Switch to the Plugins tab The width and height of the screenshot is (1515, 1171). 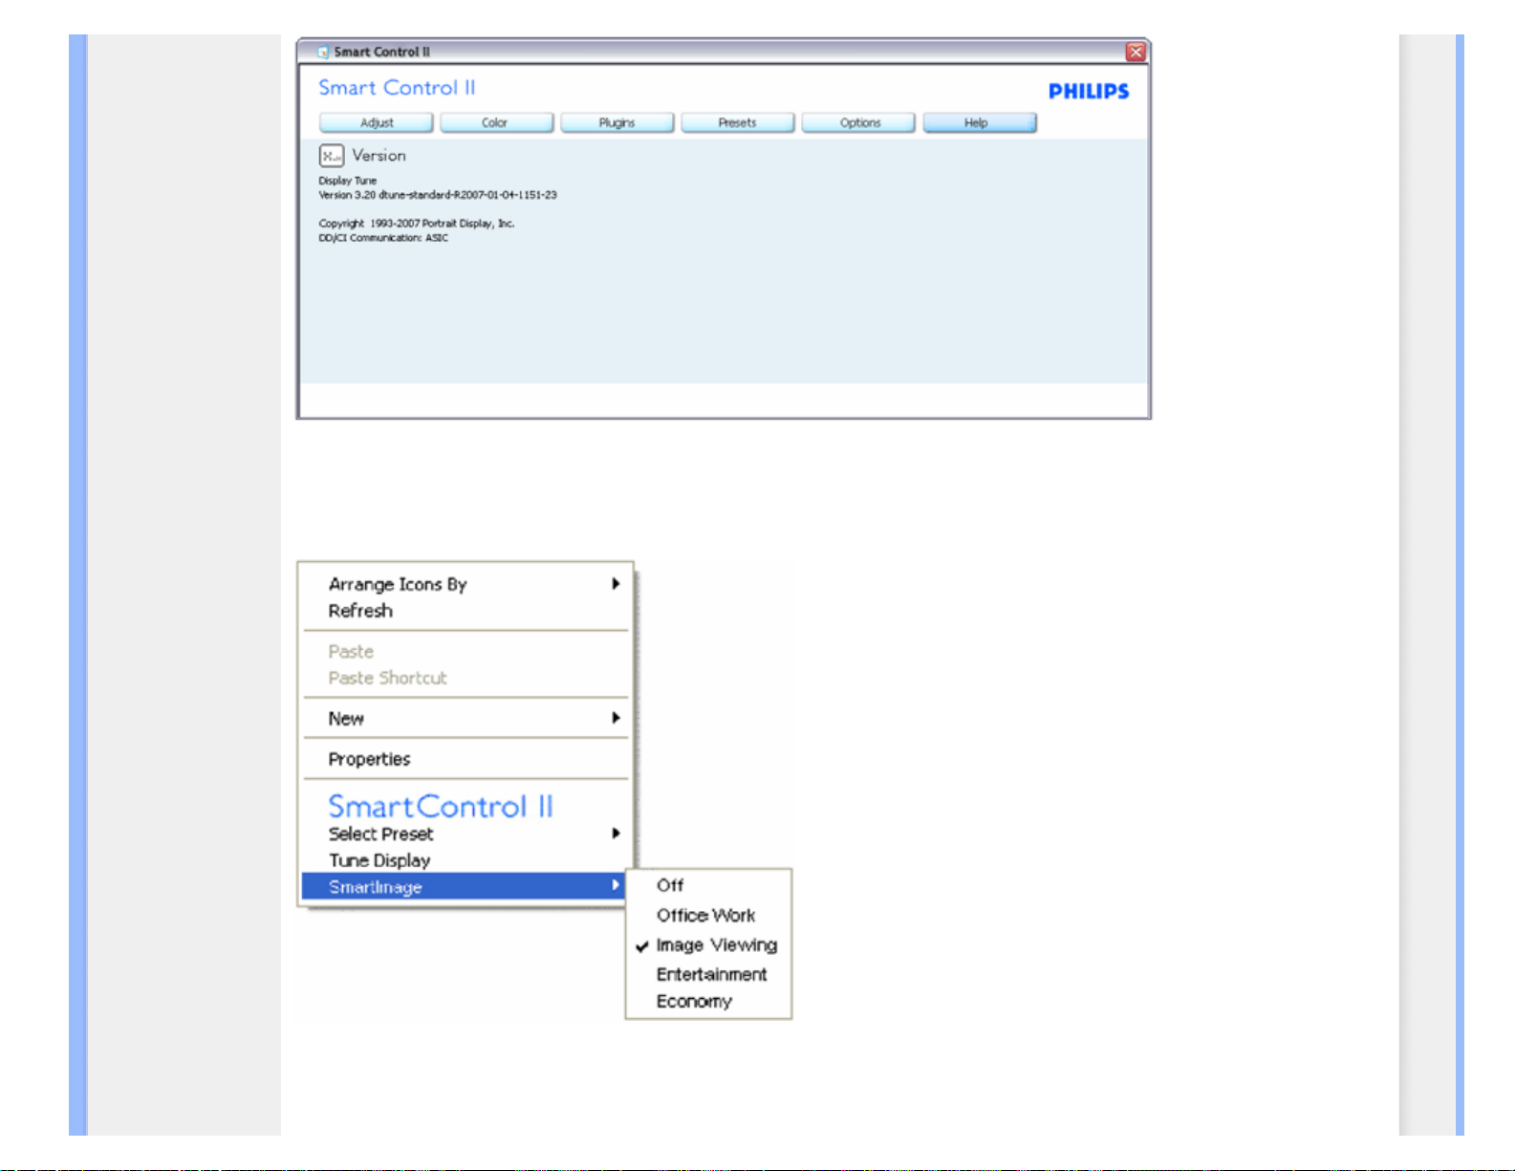[x=617, y=122]
